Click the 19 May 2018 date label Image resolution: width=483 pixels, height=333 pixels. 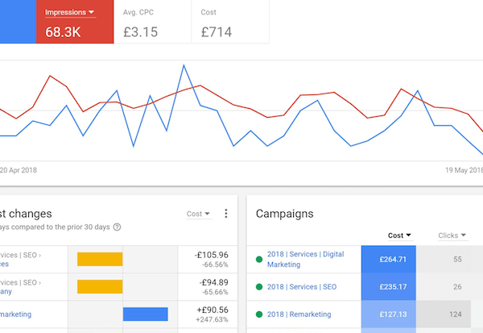[x=464, y=170]
